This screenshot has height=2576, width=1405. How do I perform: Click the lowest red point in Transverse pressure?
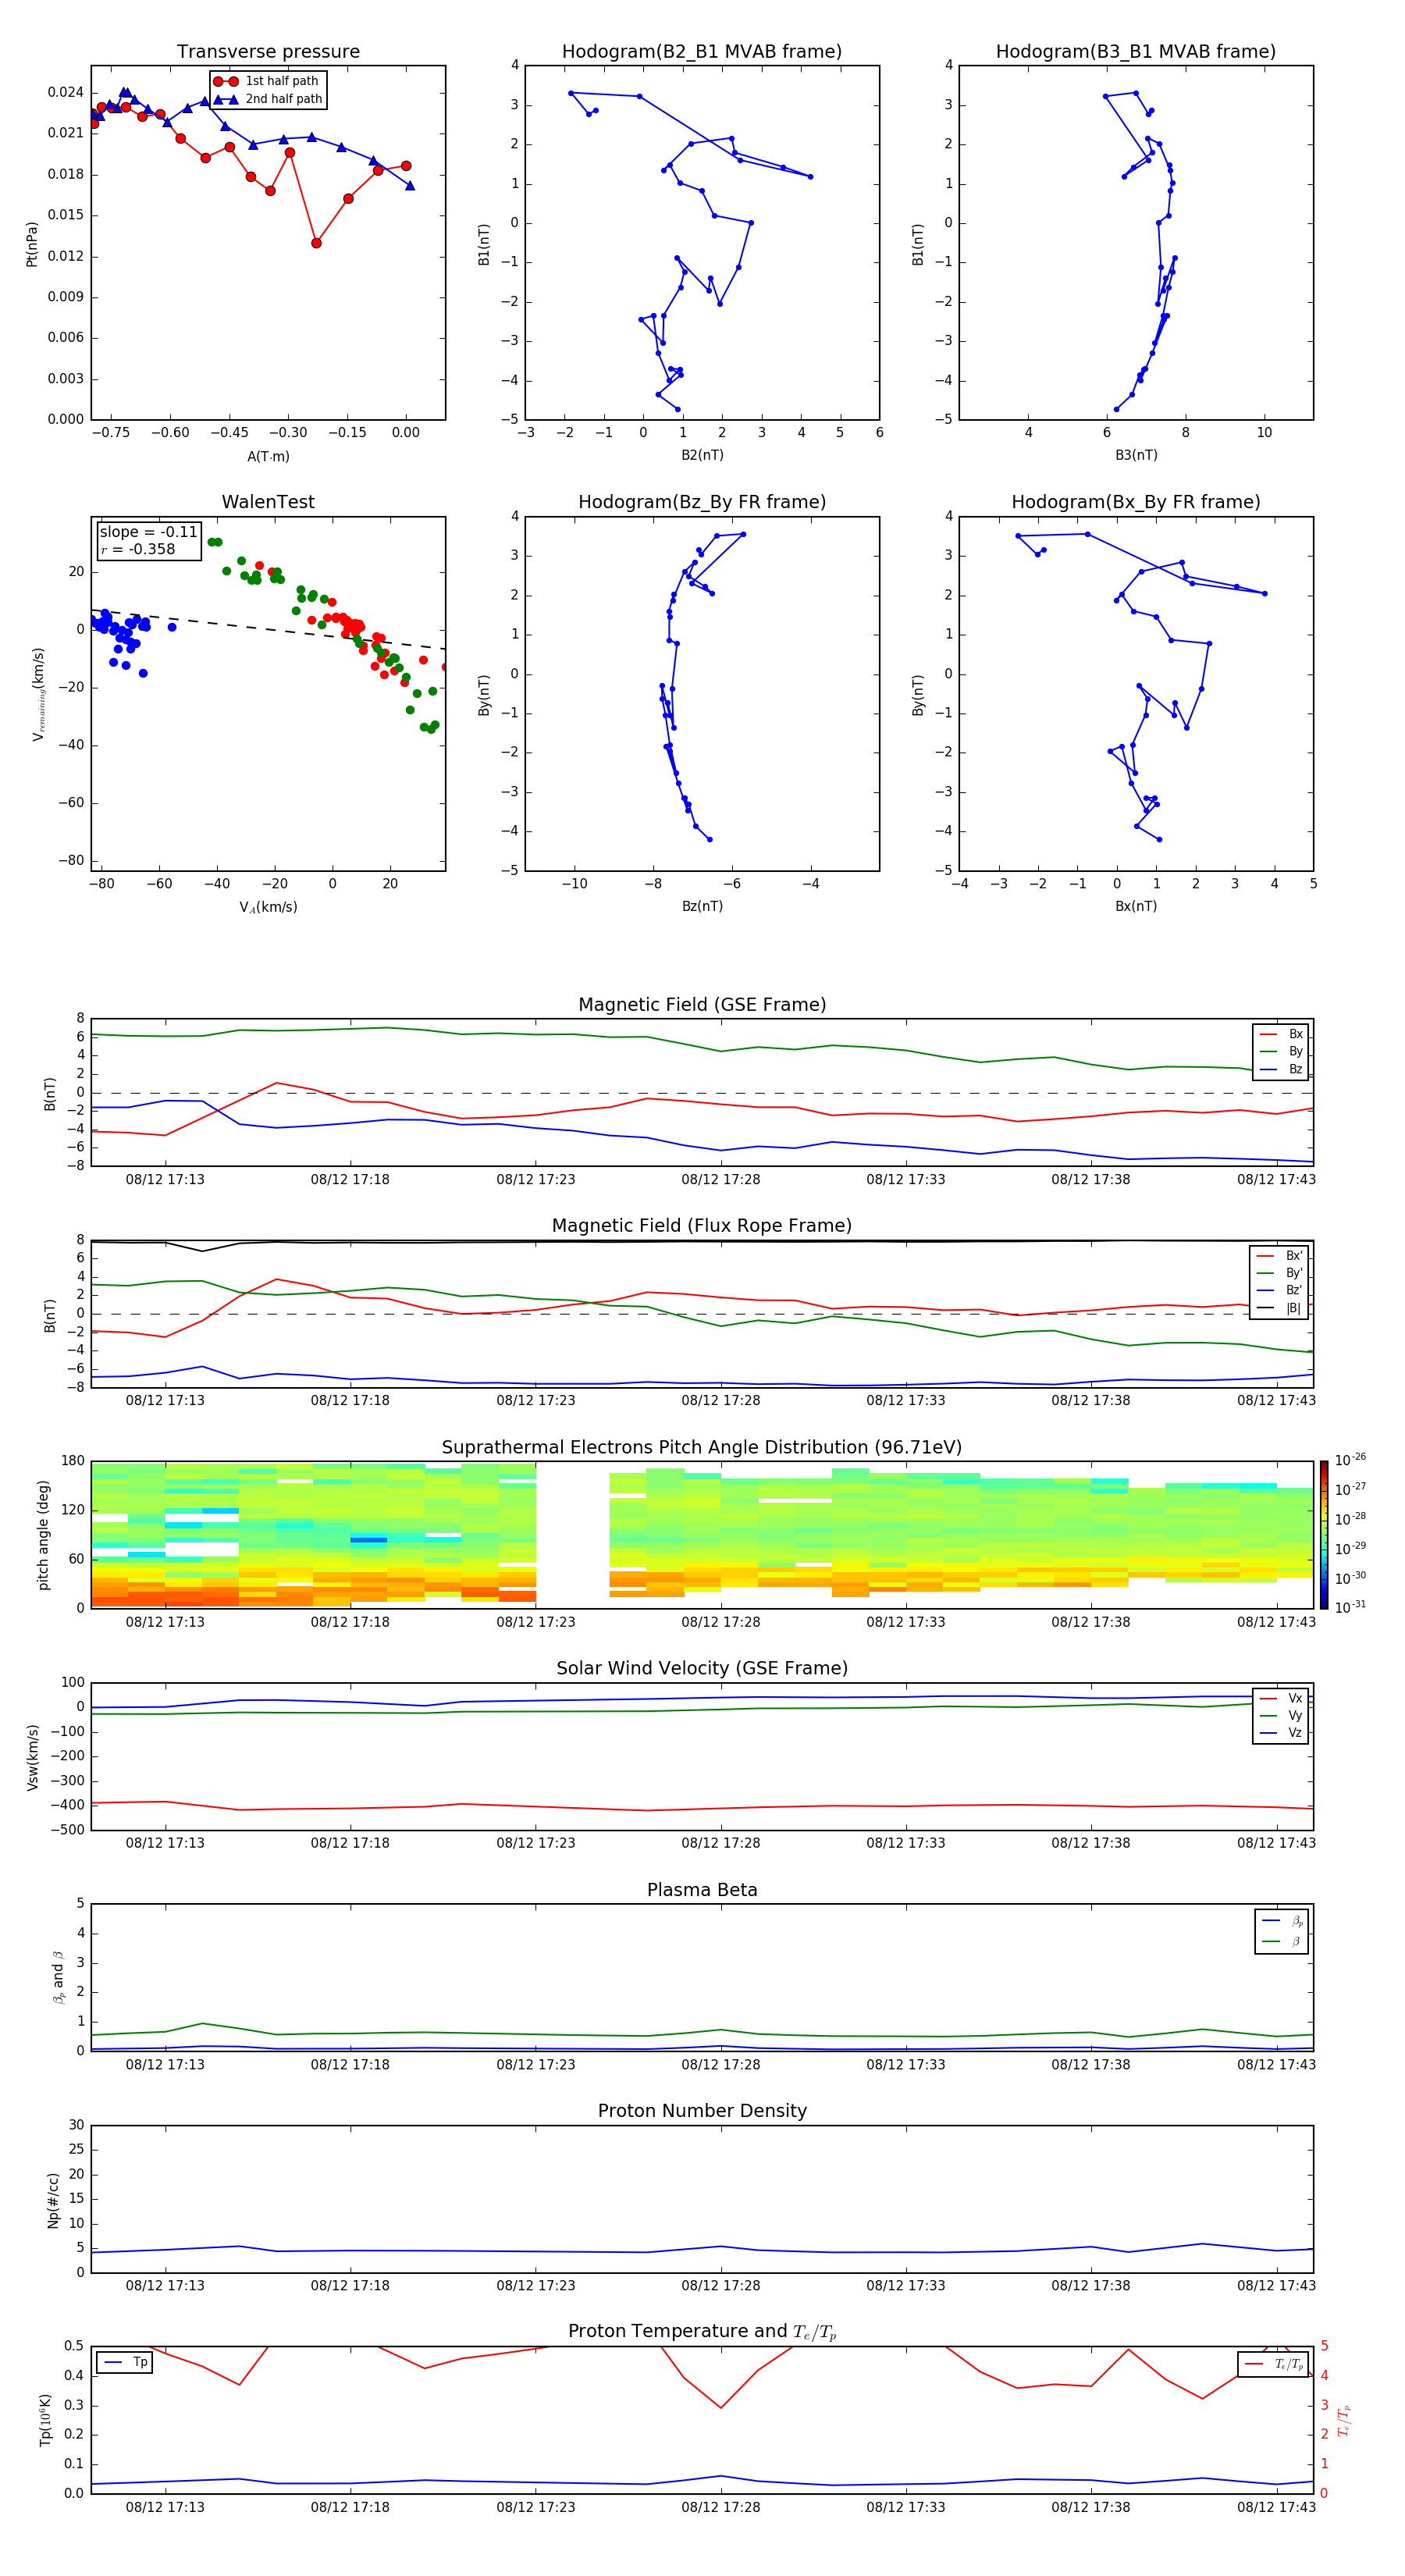(x=316, y=243)
